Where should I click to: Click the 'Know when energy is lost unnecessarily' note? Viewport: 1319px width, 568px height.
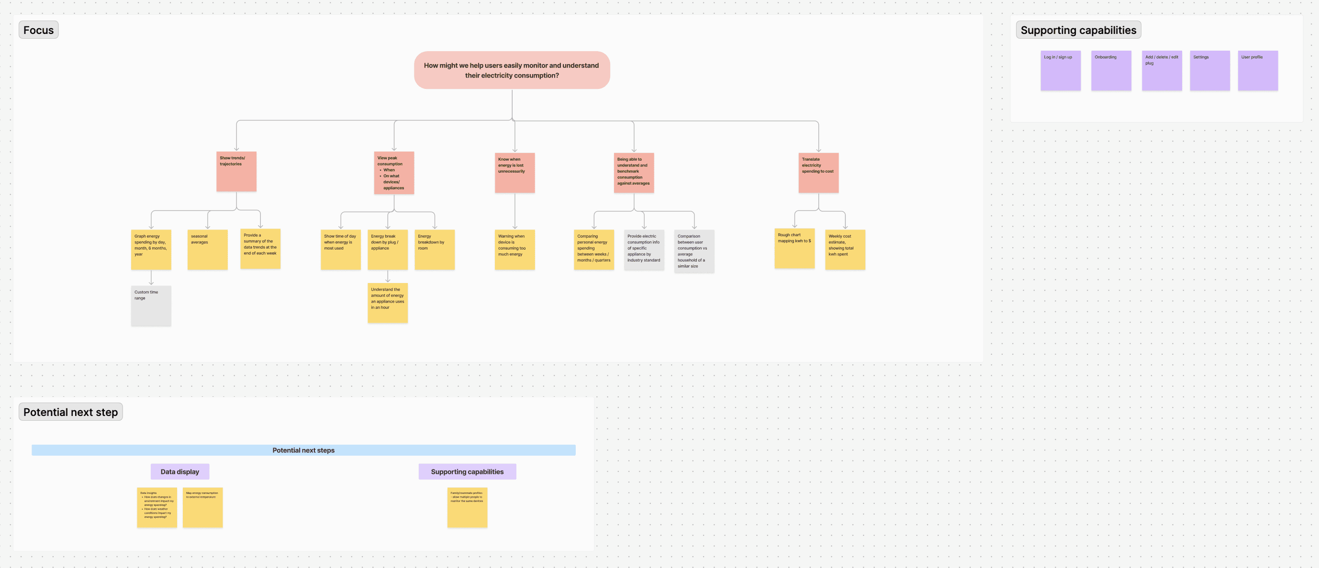coord(514,173)
